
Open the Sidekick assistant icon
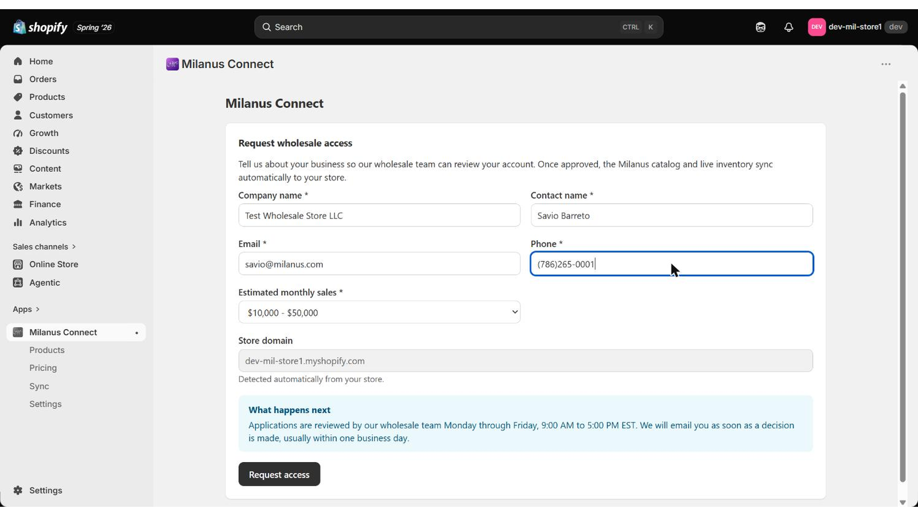(761, 27)
